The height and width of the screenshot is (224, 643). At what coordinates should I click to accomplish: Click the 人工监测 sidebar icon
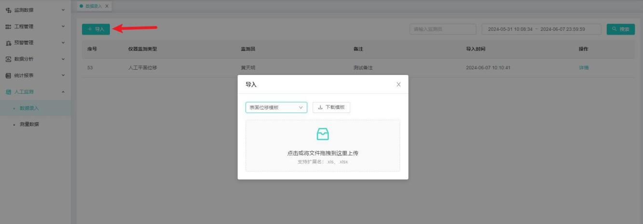(8, 92)
